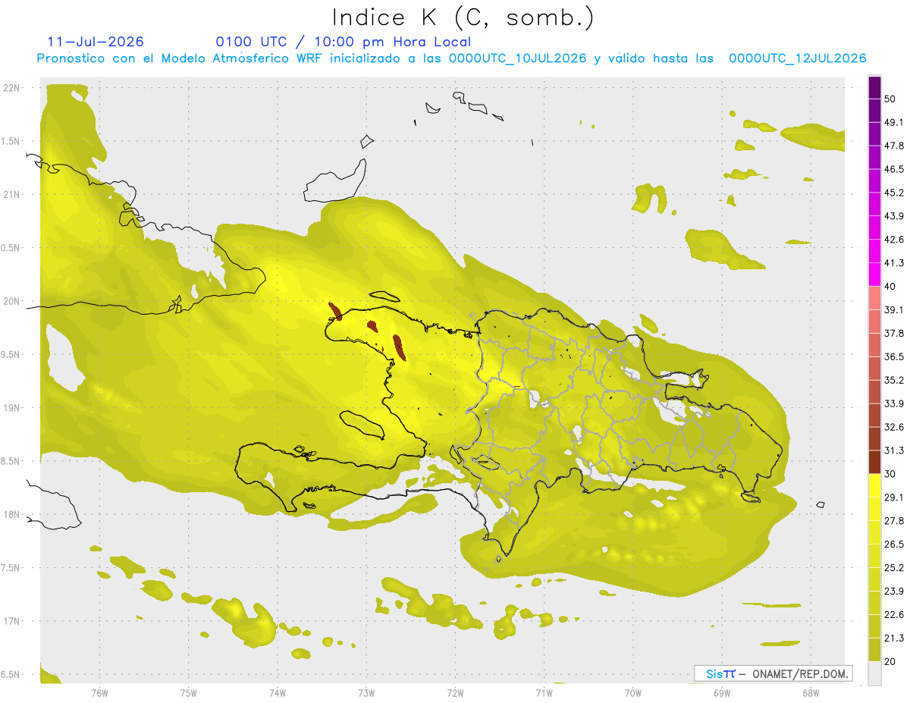Click the legend value "39.1"
910x703 pixels.
click(894, 310)
